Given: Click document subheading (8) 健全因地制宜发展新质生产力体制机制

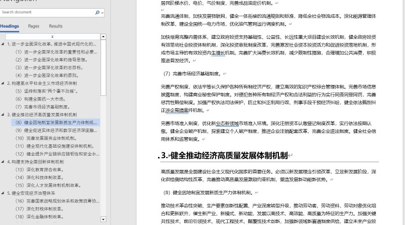Looking at the screenshot, I should (208, 192).
